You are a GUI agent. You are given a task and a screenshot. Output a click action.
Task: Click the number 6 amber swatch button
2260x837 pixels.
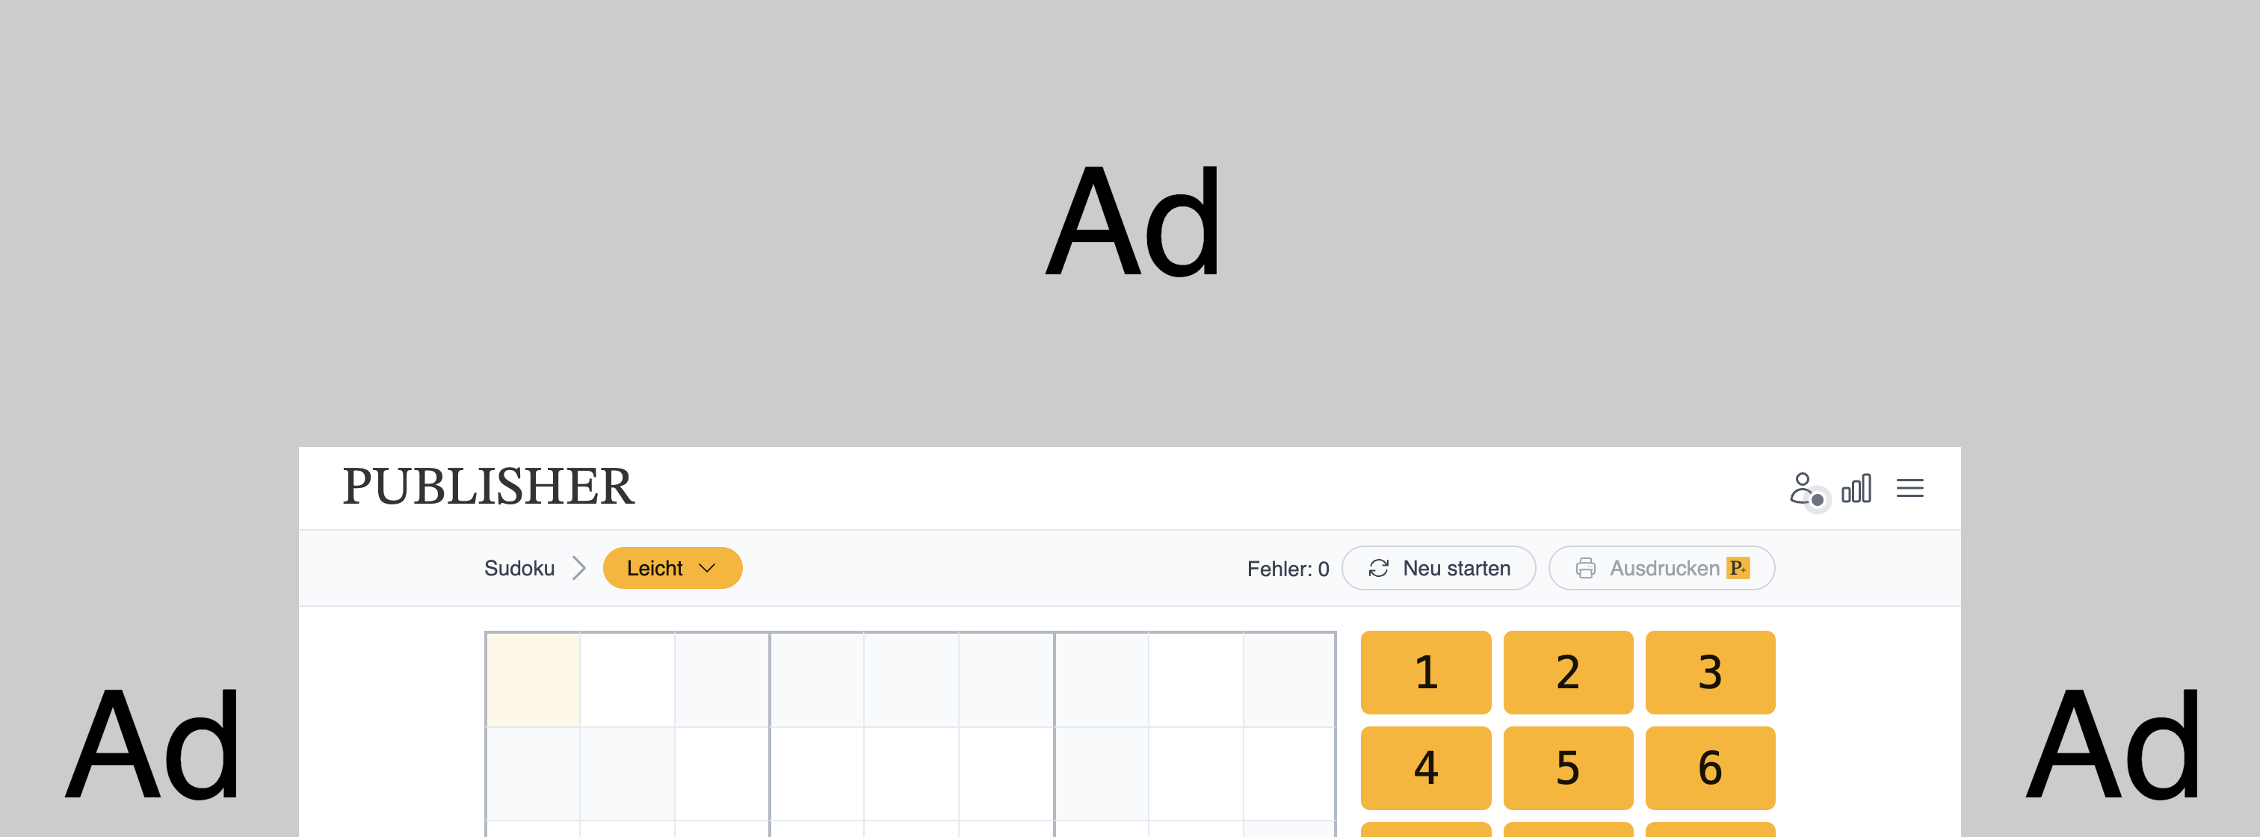coord(1709,768)
